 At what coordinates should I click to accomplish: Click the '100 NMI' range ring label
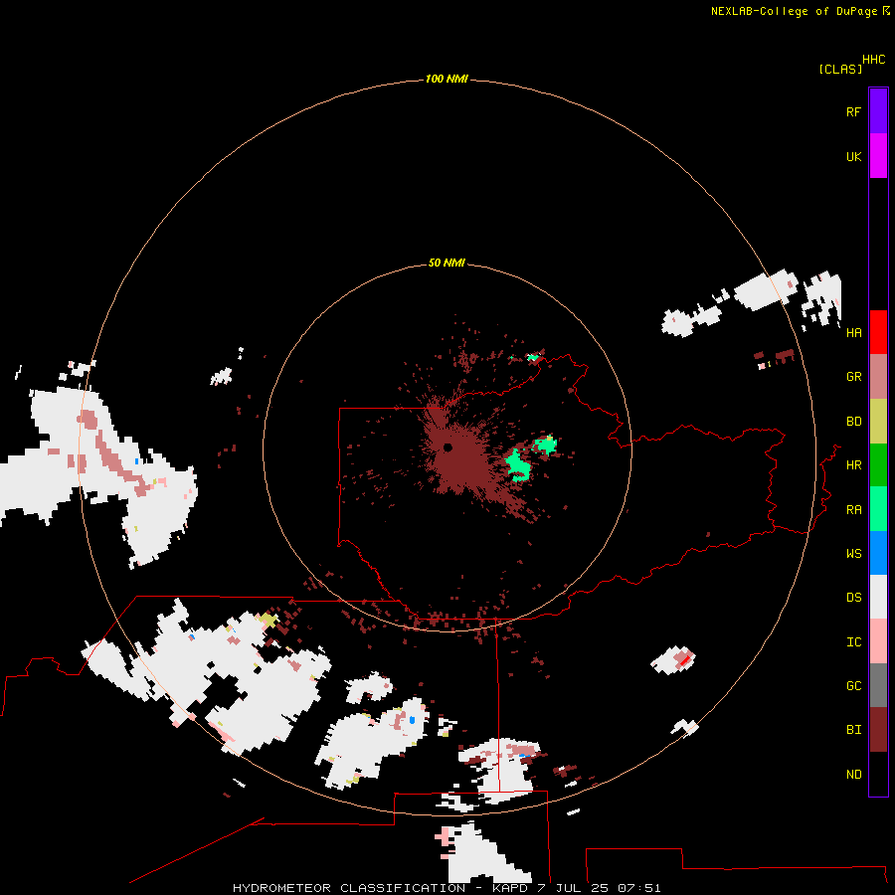[x=447, y=79]
